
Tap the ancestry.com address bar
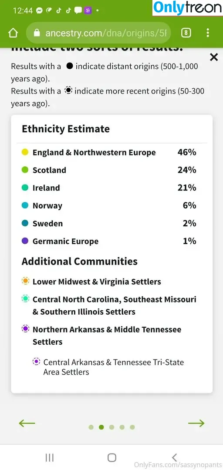point(99,33)
